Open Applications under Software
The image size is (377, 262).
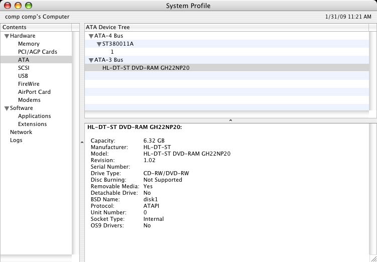tap(34, 116)
